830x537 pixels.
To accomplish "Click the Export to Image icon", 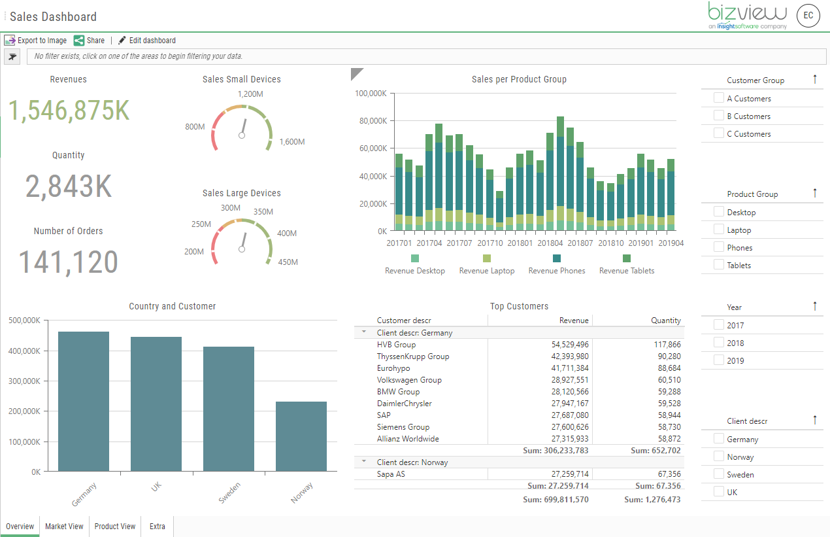I will click(x=9, y=40).
